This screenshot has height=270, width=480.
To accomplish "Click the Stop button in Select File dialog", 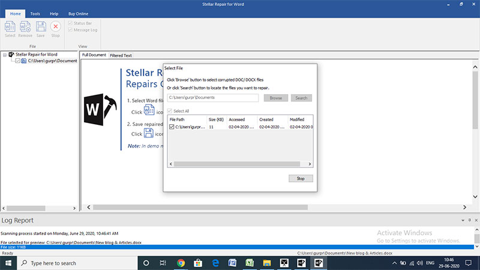I will pyautogui.click(x=301, y=178).
